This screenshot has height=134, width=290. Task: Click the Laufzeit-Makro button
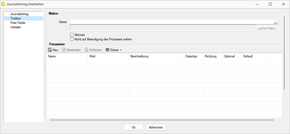pyautogui.click(x=266, y=28)
